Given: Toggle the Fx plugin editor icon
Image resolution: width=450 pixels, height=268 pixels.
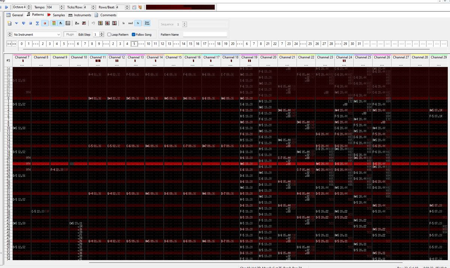Looking at the screenshot, I should pyautogui.click(x=61, y=23).
